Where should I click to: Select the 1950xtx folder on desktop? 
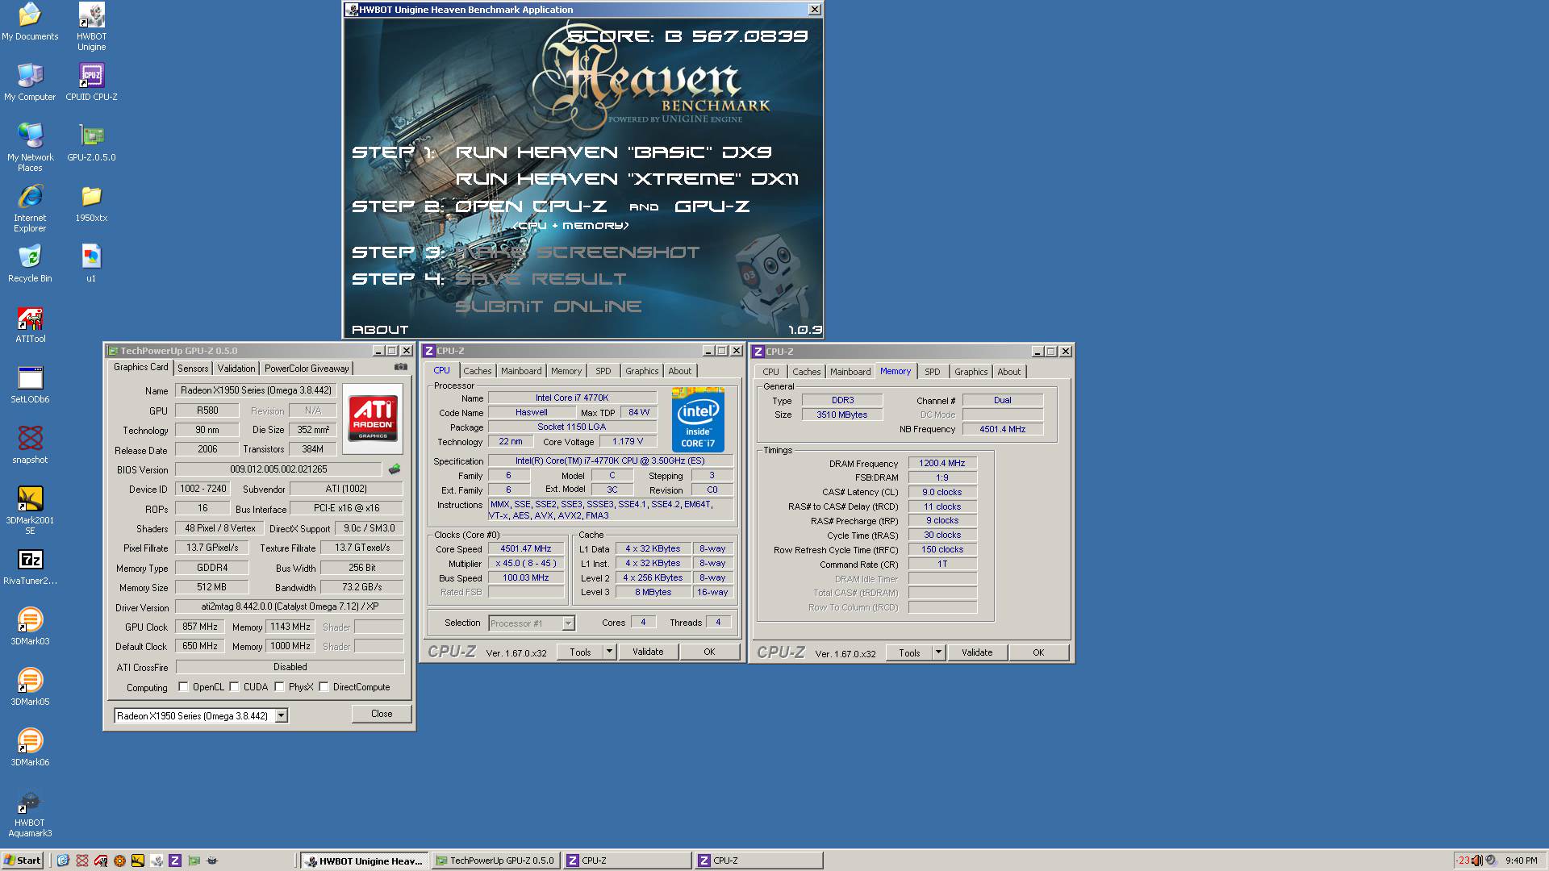pyautogui.click(x=91, y=202)
